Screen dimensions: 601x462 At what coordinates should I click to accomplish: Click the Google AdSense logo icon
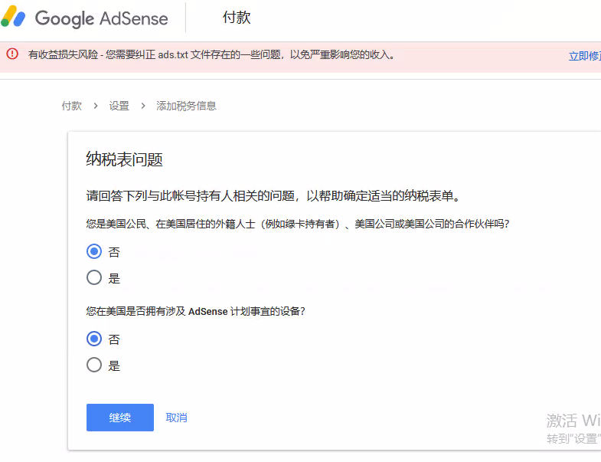[14, 17]
